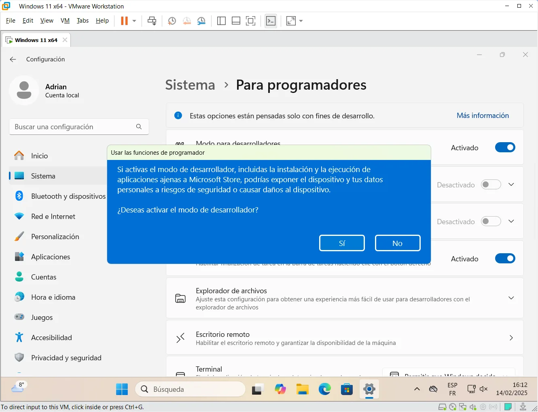
Task: Send Ctrl+Alt+Del to the guest
Action: [x=152, y=21]
